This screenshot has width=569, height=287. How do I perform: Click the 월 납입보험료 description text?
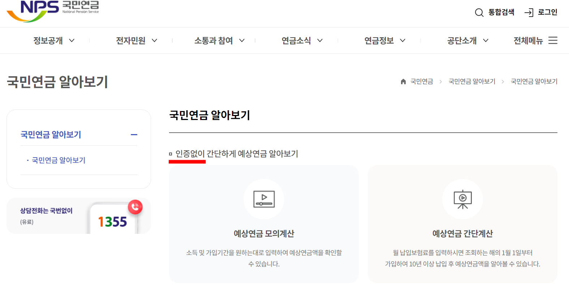[462, 258]
